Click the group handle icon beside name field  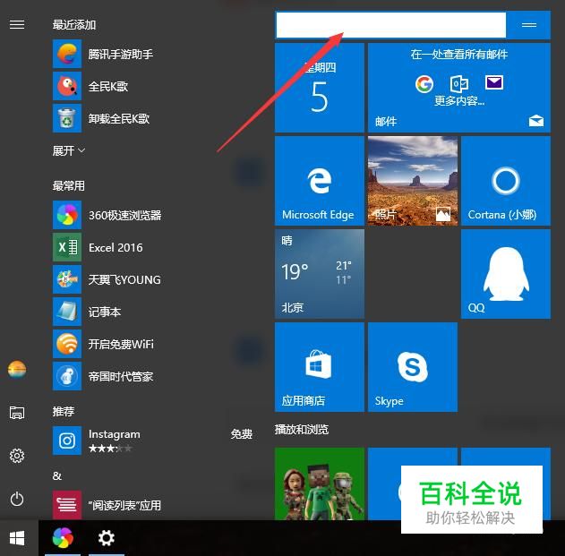[529, 25]
